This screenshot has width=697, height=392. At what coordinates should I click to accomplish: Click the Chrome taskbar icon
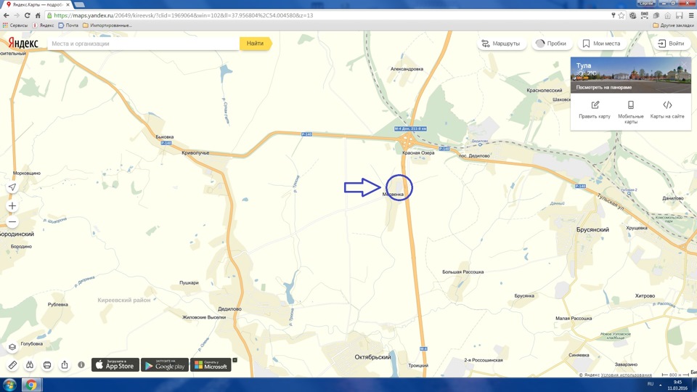[31, 385]
